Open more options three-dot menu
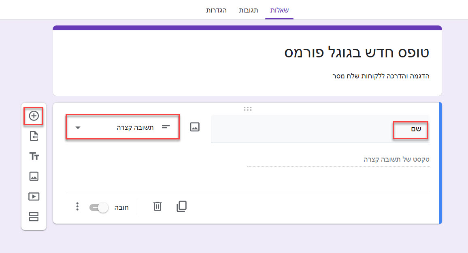468x253 pixels. pyautogui.click(x=77, y=206)
